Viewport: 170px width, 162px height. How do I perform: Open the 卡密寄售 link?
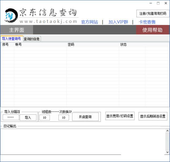147,22
